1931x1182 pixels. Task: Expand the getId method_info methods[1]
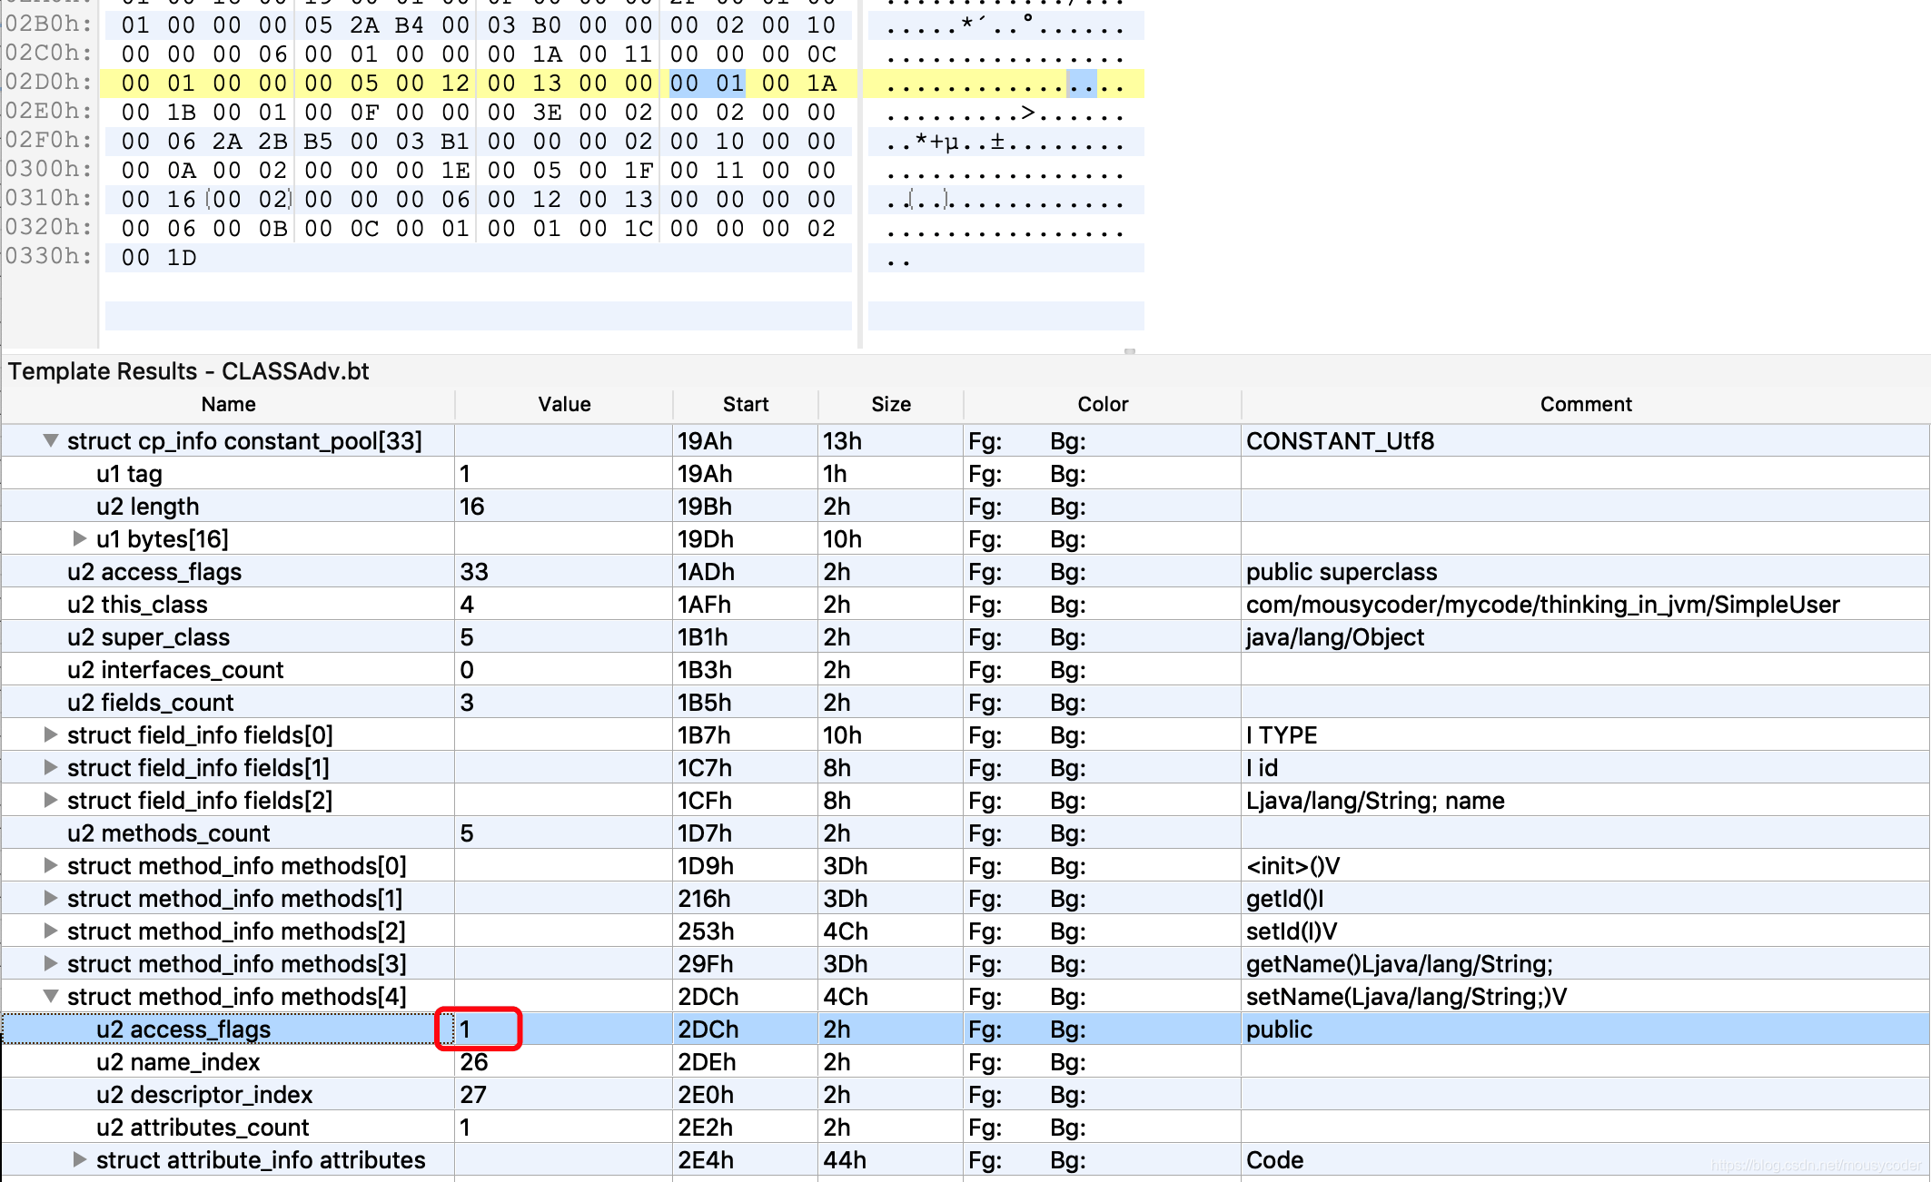click(x=51, y=899)
